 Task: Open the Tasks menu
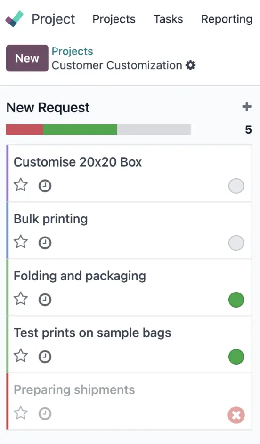[x=168, y=19]
